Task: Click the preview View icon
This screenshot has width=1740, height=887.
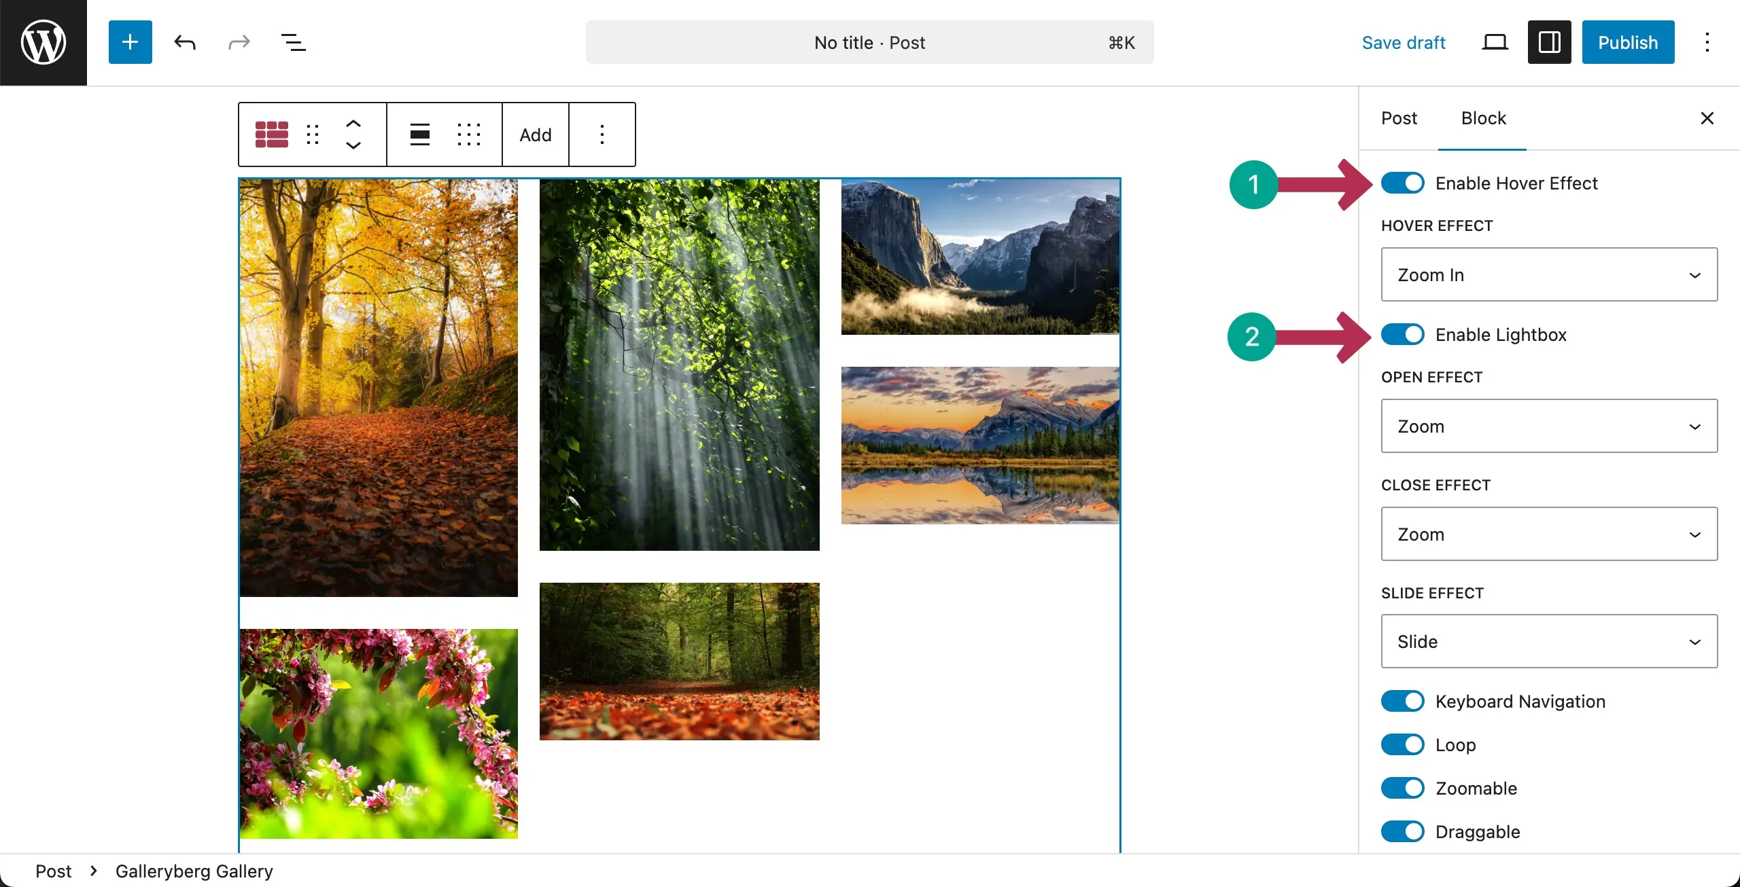Action: [x=1495, y=42]
